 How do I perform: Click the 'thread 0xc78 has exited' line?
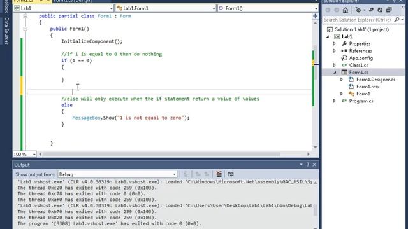(81, 193)
